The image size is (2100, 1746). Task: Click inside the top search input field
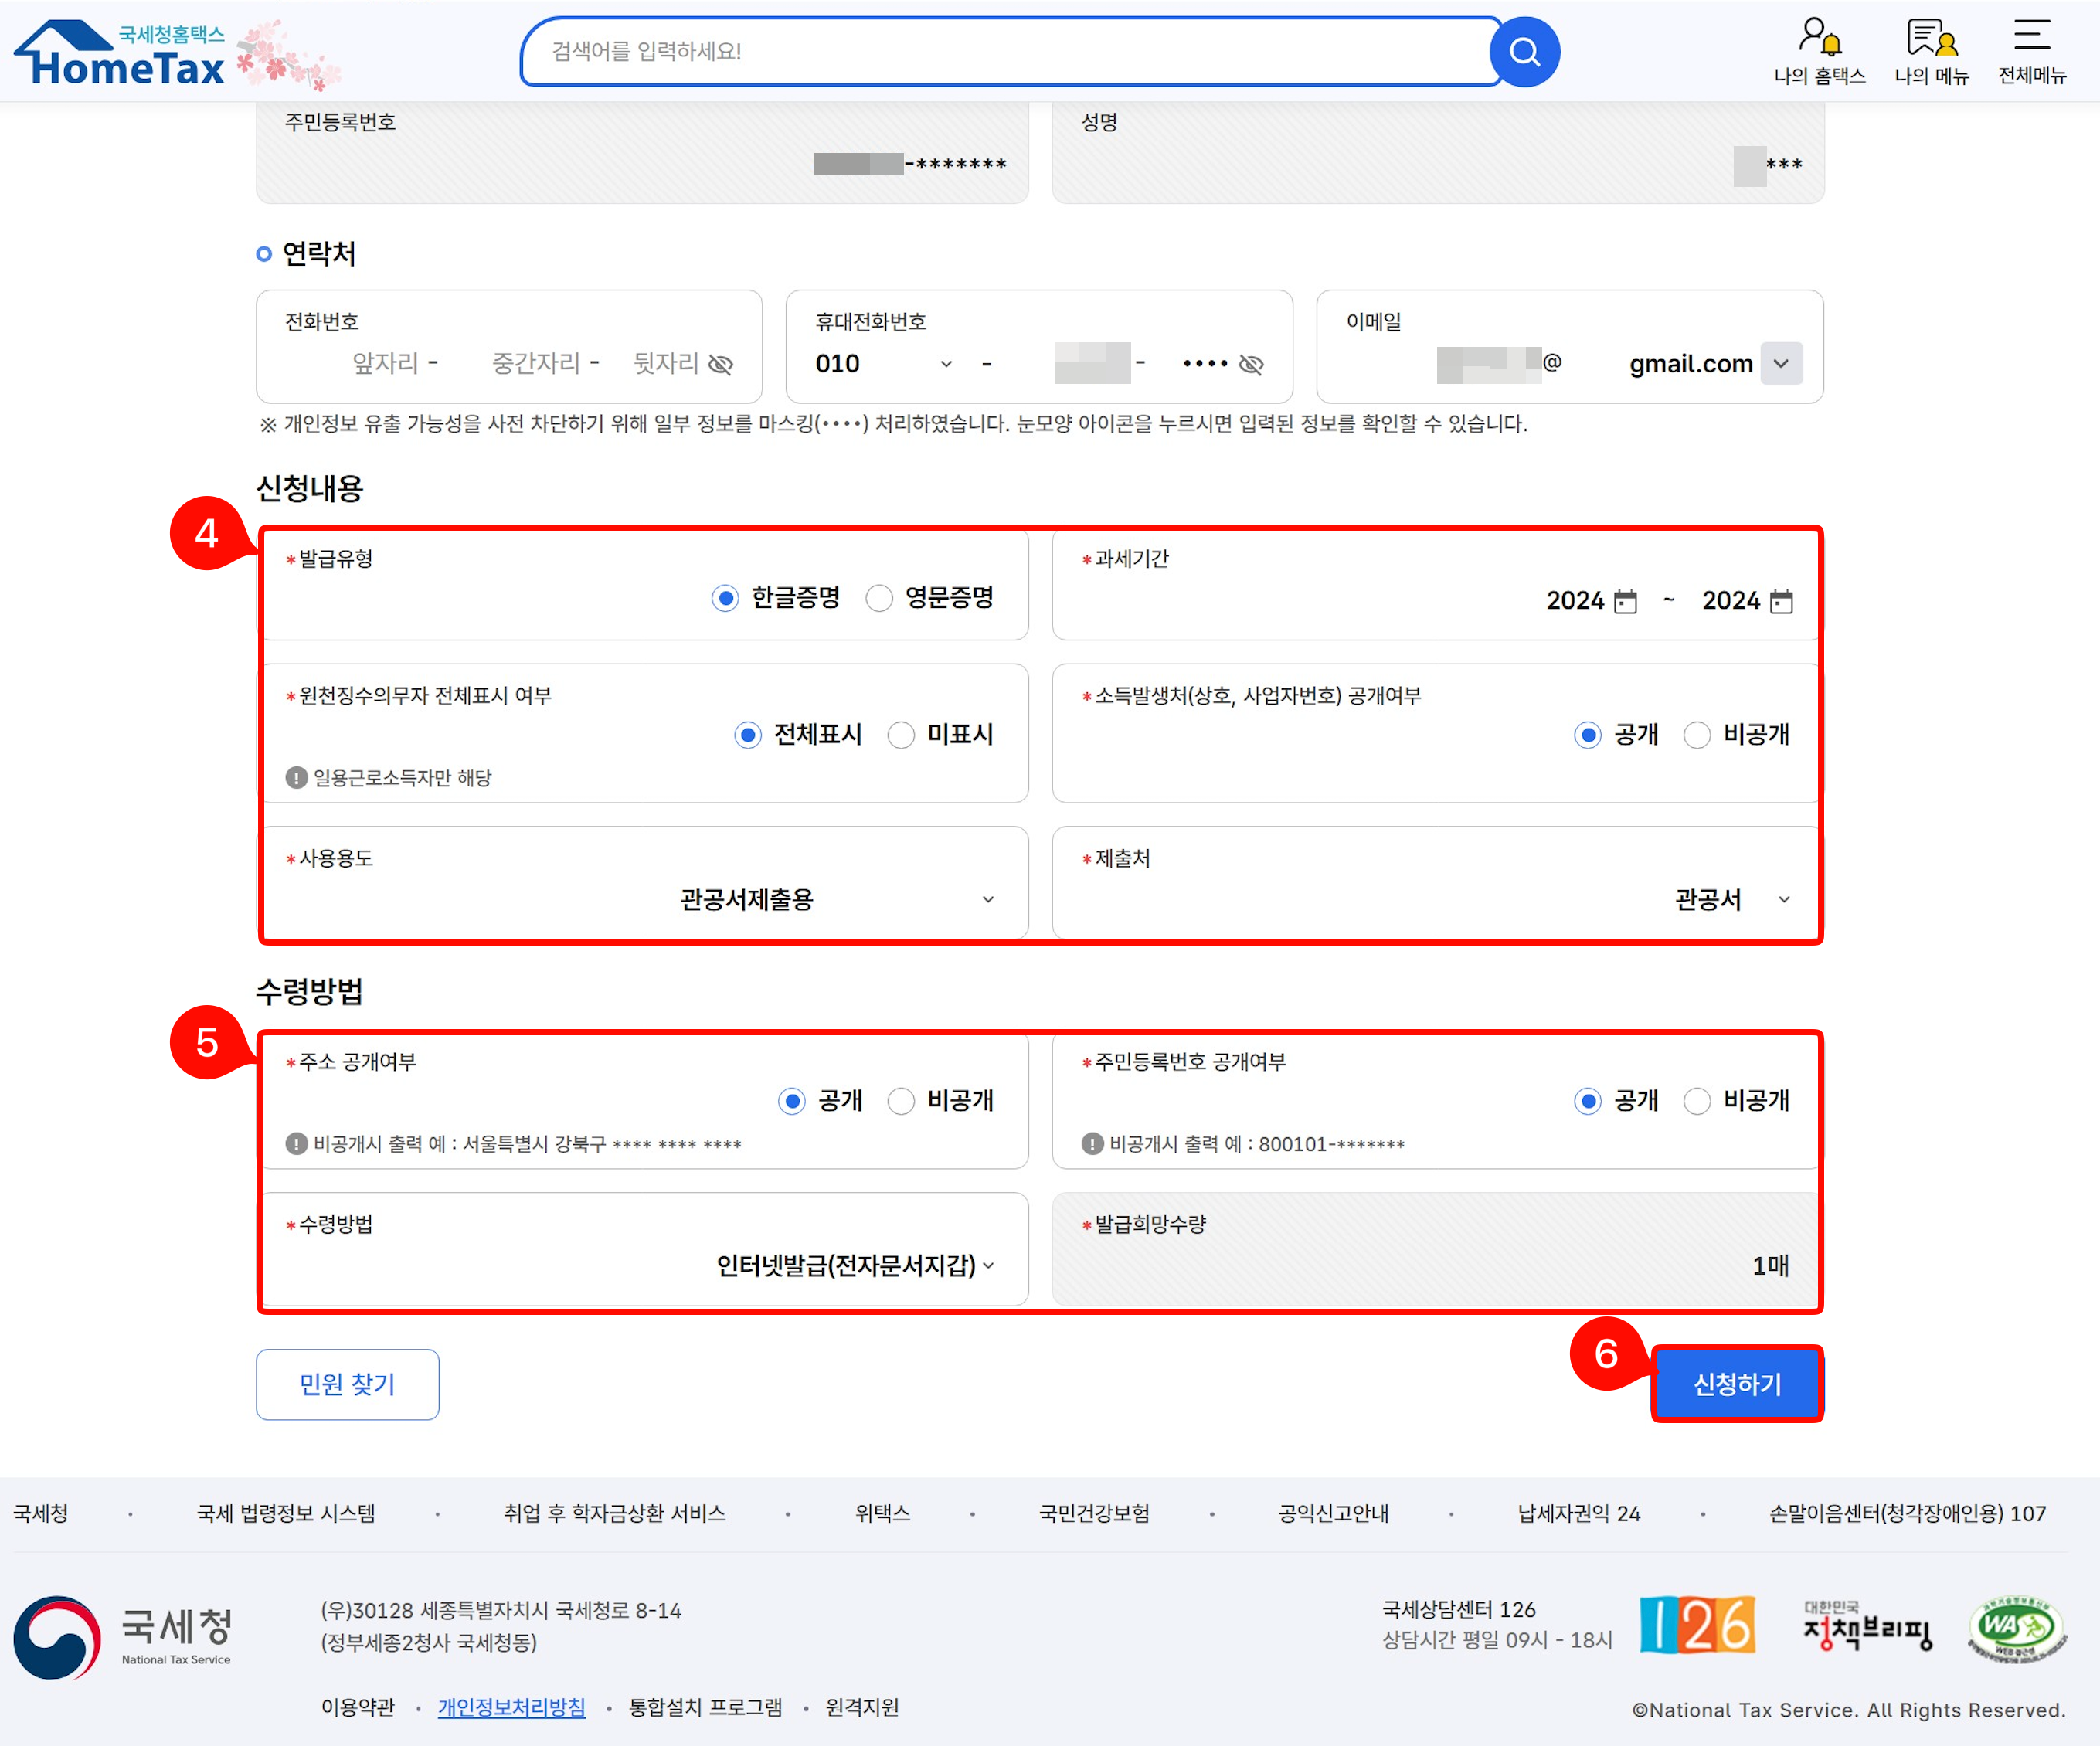coord(1000,52)
